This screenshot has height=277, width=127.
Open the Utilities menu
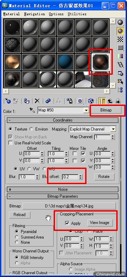point(77,14)
